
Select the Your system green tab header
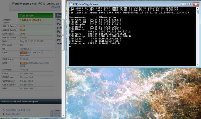point(36,15)
